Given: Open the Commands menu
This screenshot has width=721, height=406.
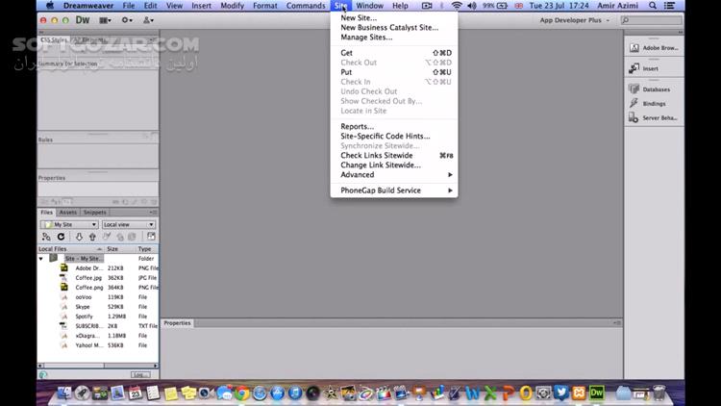Looking at the screenshot, I should (306, 6).
